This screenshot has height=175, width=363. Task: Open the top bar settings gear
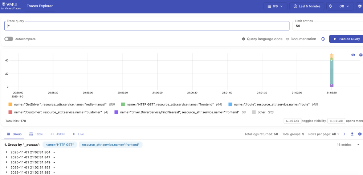[x=360, y=7]
